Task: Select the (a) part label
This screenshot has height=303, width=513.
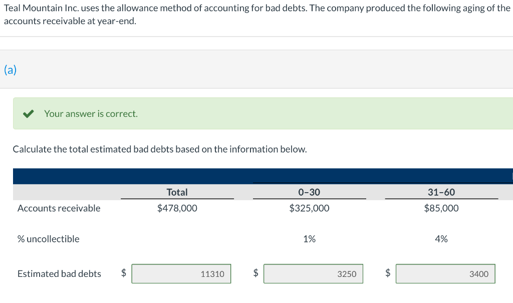Action: [x=10, y=70]
